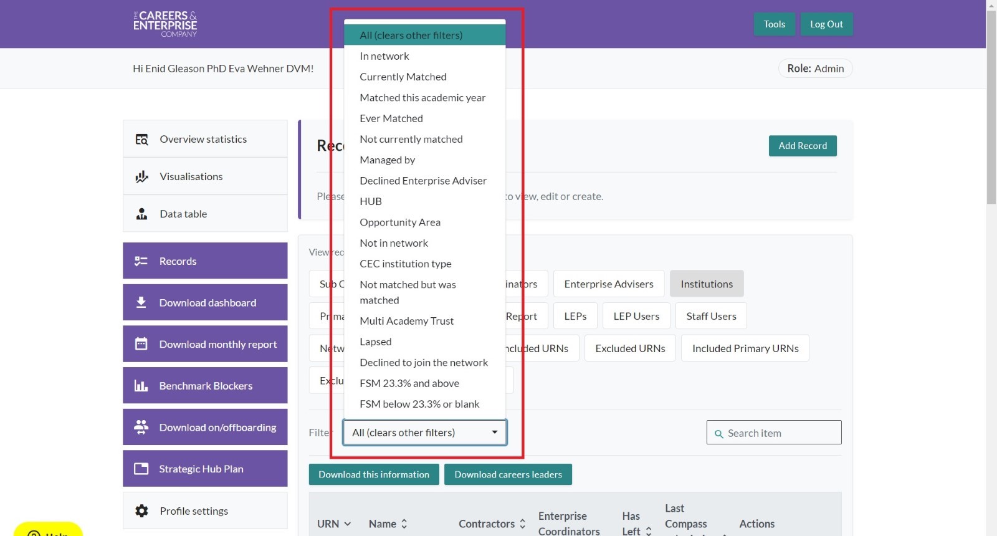The width and height of the screenshot is (997, 536).
Task: Click the Strategic Hub Plan folder icon
Action: point(141,469)
